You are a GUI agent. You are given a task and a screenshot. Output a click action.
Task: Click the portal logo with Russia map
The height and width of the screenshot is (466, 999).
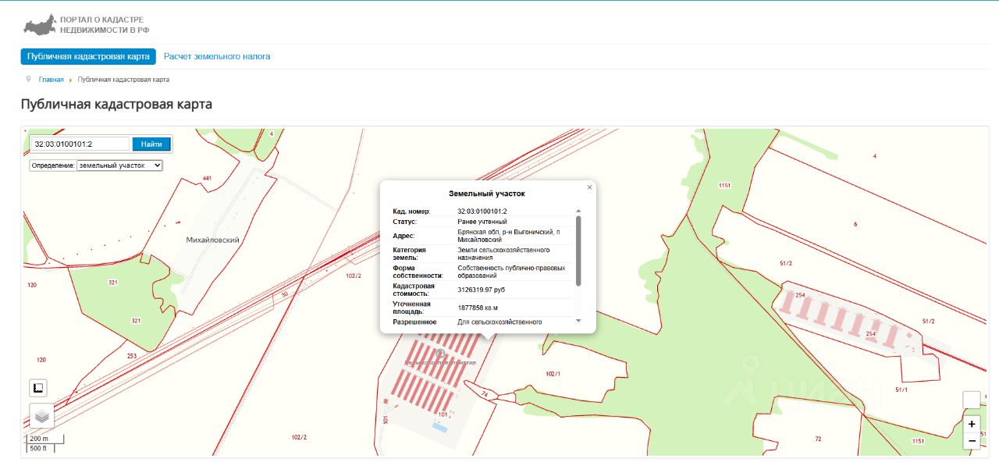(40, 24)
